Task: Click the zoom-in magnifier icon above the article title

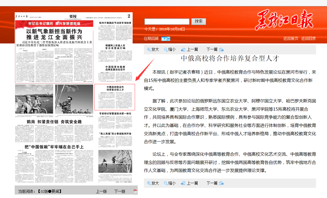Action: tap(149, 50)
